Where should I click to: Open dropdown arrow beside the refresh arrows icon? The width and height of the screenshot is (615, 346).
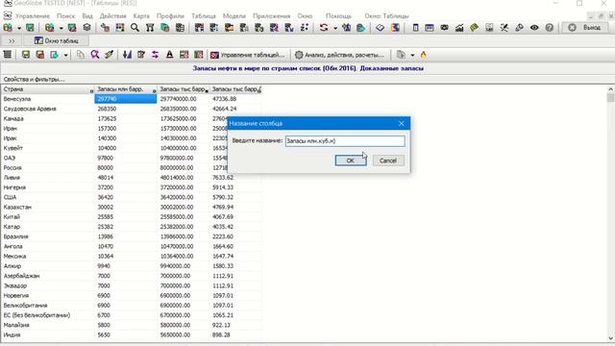coord(335,28)
